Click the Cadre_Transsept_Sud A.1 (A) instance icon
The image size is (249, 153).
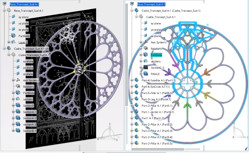click(x=9, y=48)
